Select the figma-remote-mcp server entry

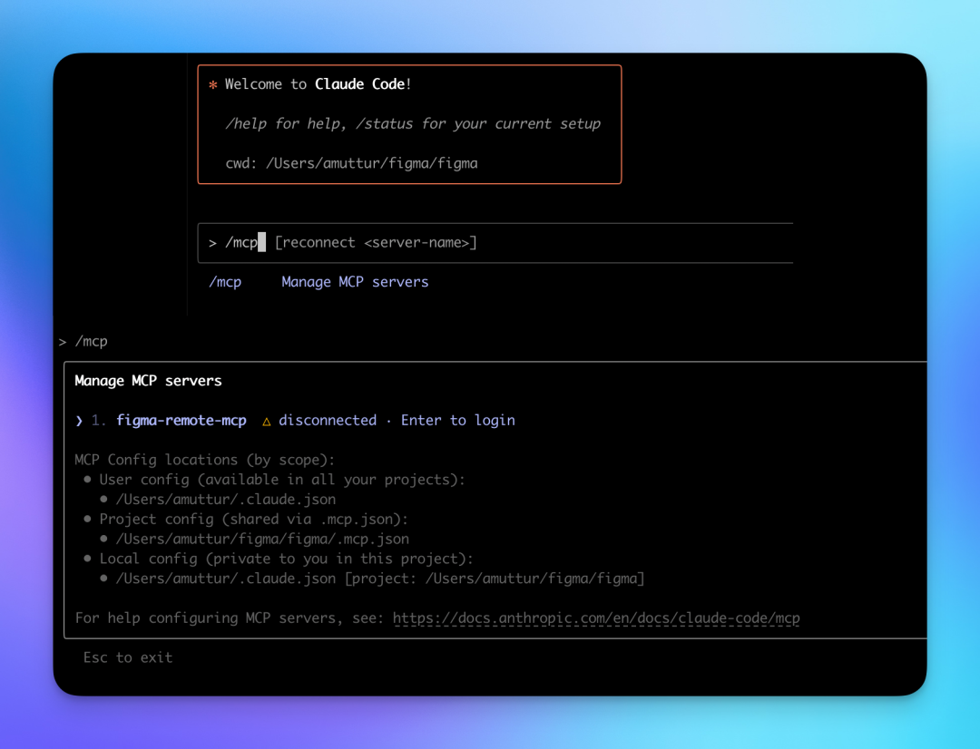pos(181,420)
